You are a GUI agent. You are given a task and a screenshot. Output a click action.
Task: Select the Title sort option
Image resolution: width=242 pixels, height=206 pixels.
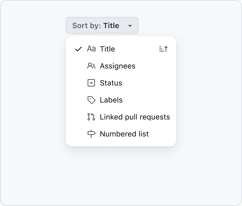click(x=107, y=49)
